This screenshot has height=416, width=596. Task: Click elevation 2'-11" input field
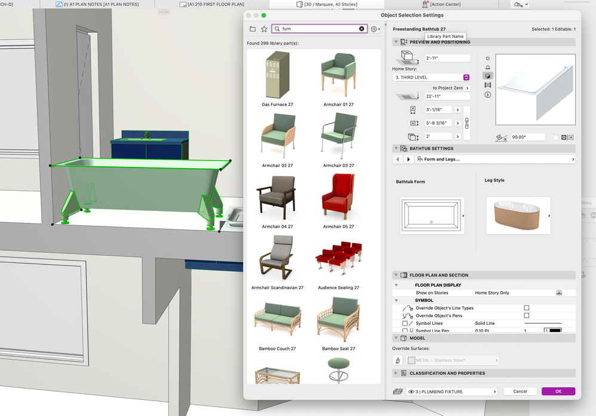click(x=447, y=58)
